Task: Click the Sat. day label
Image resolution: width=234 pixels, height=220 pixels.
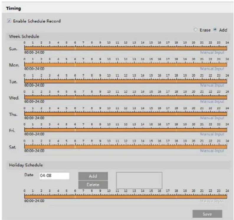Action: [12, 147]
